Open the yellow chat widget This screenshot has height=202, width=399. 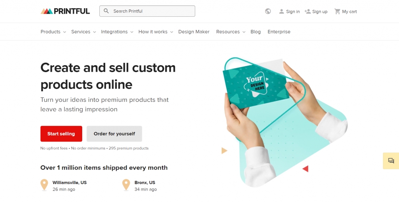pos(391,161)
